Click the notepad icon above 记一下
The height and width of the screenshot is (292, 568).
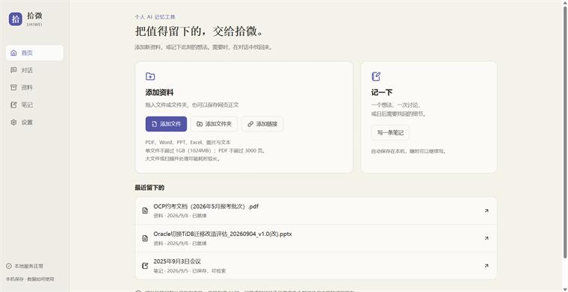point(376,76)
